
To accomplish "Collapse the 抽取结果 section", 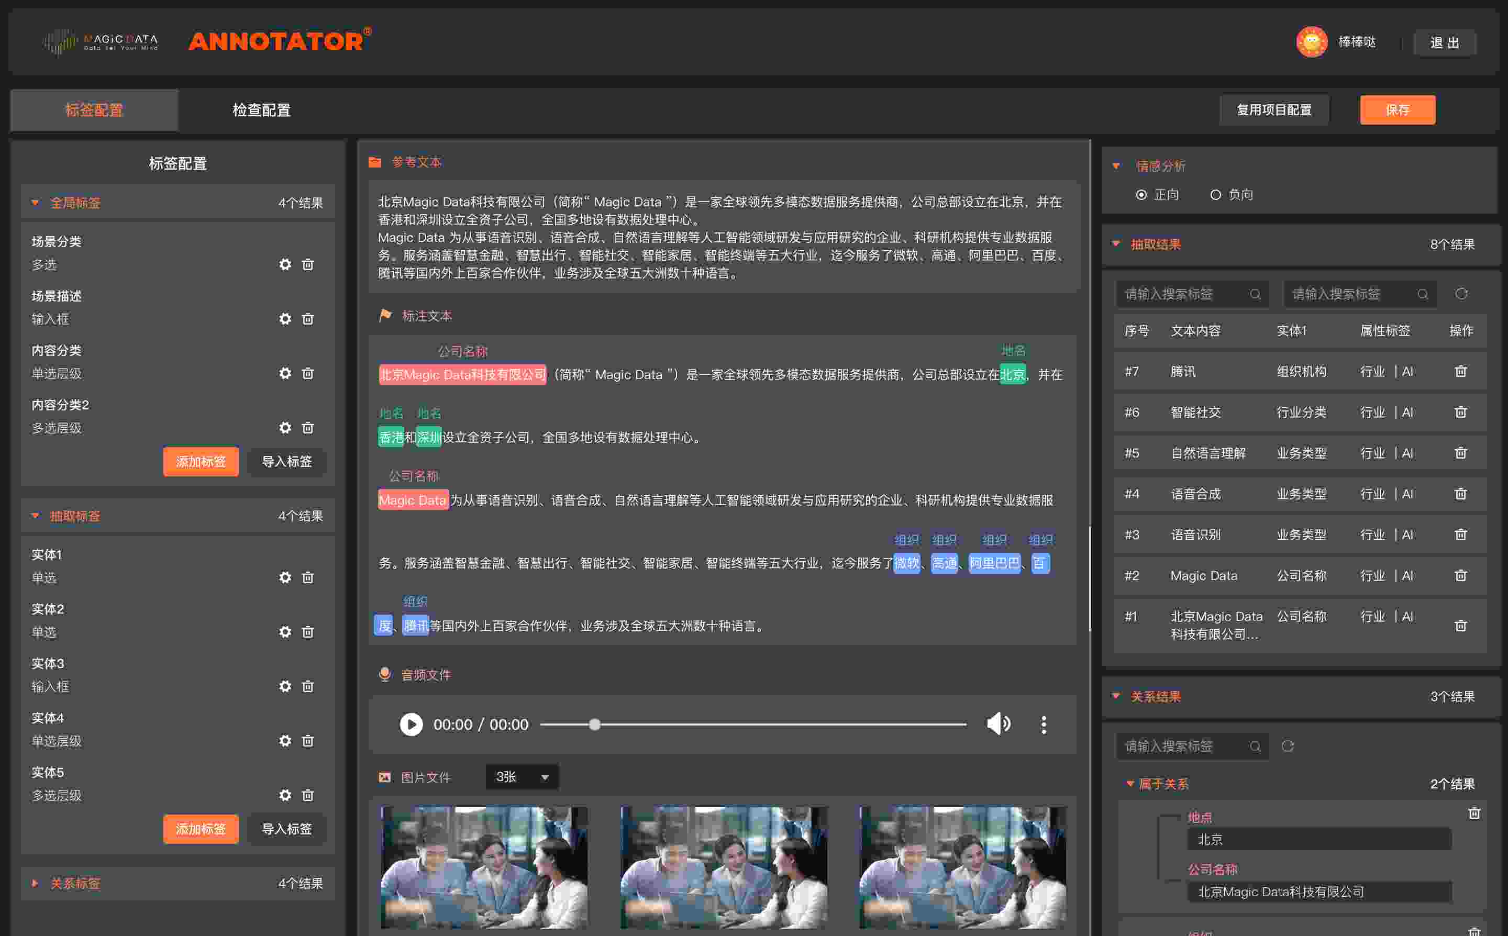I will tap(1116, 244).
